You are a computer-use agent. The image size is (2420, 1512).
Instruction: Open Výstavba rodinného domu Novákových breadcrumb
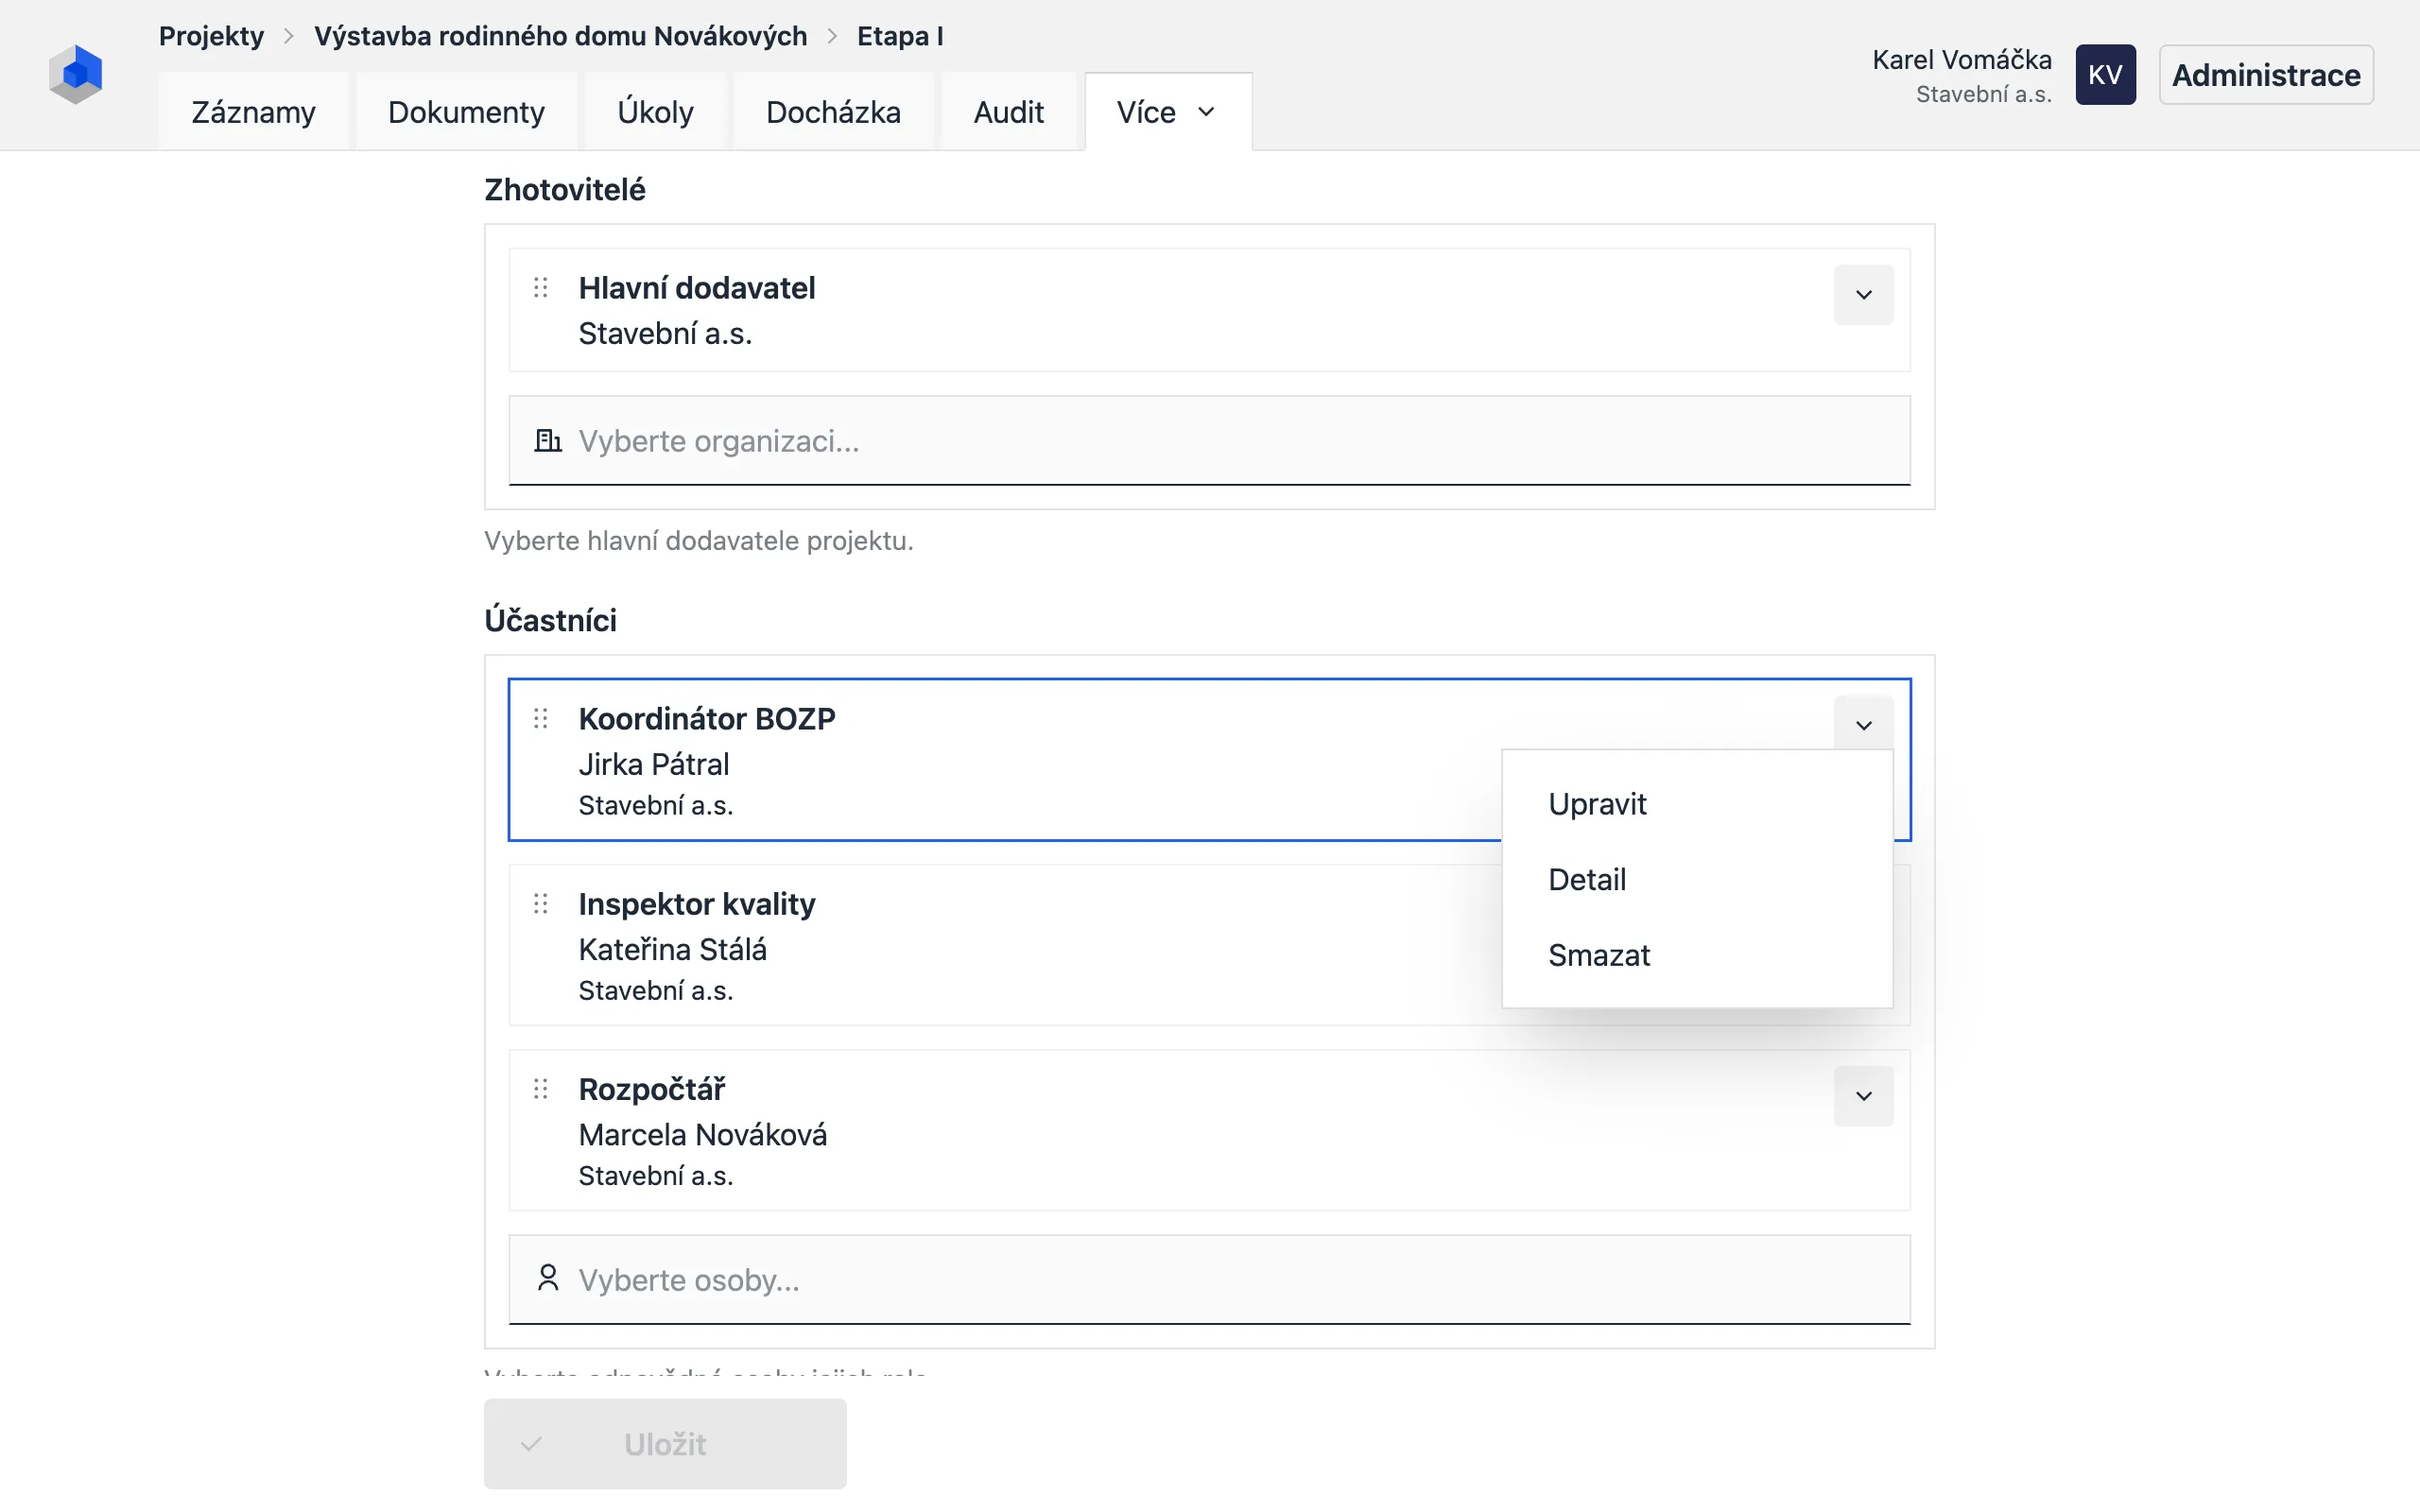(560, 36)
